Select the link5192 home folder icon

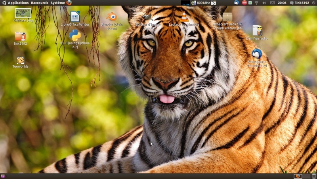click(x=21, y=38)
